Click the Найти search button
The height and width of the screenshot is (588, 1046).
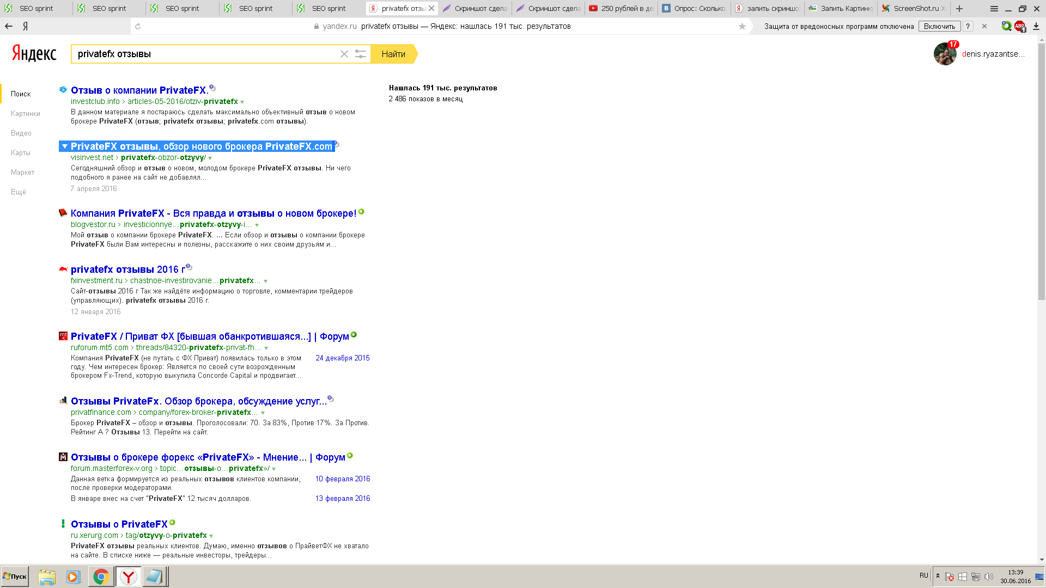(393, 54)
